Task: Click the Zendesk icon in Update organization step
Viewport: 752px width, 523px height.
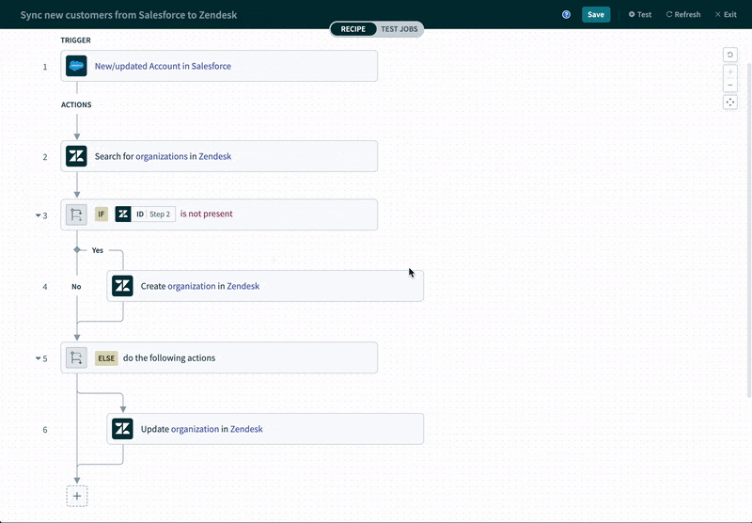Action: [x=122, y=429]
